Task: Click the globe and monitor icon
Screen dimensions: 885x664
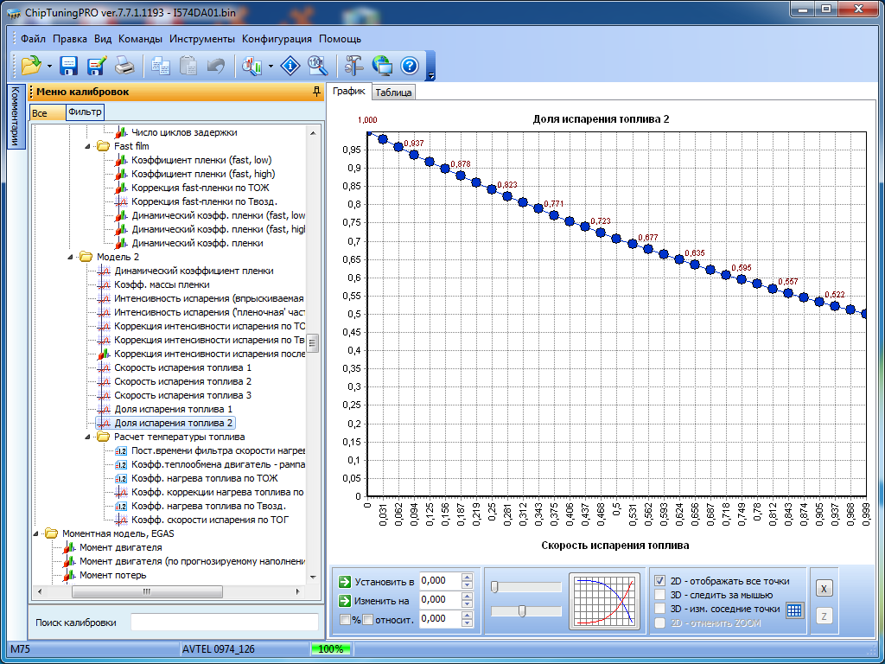Action: tap(382, 65)
